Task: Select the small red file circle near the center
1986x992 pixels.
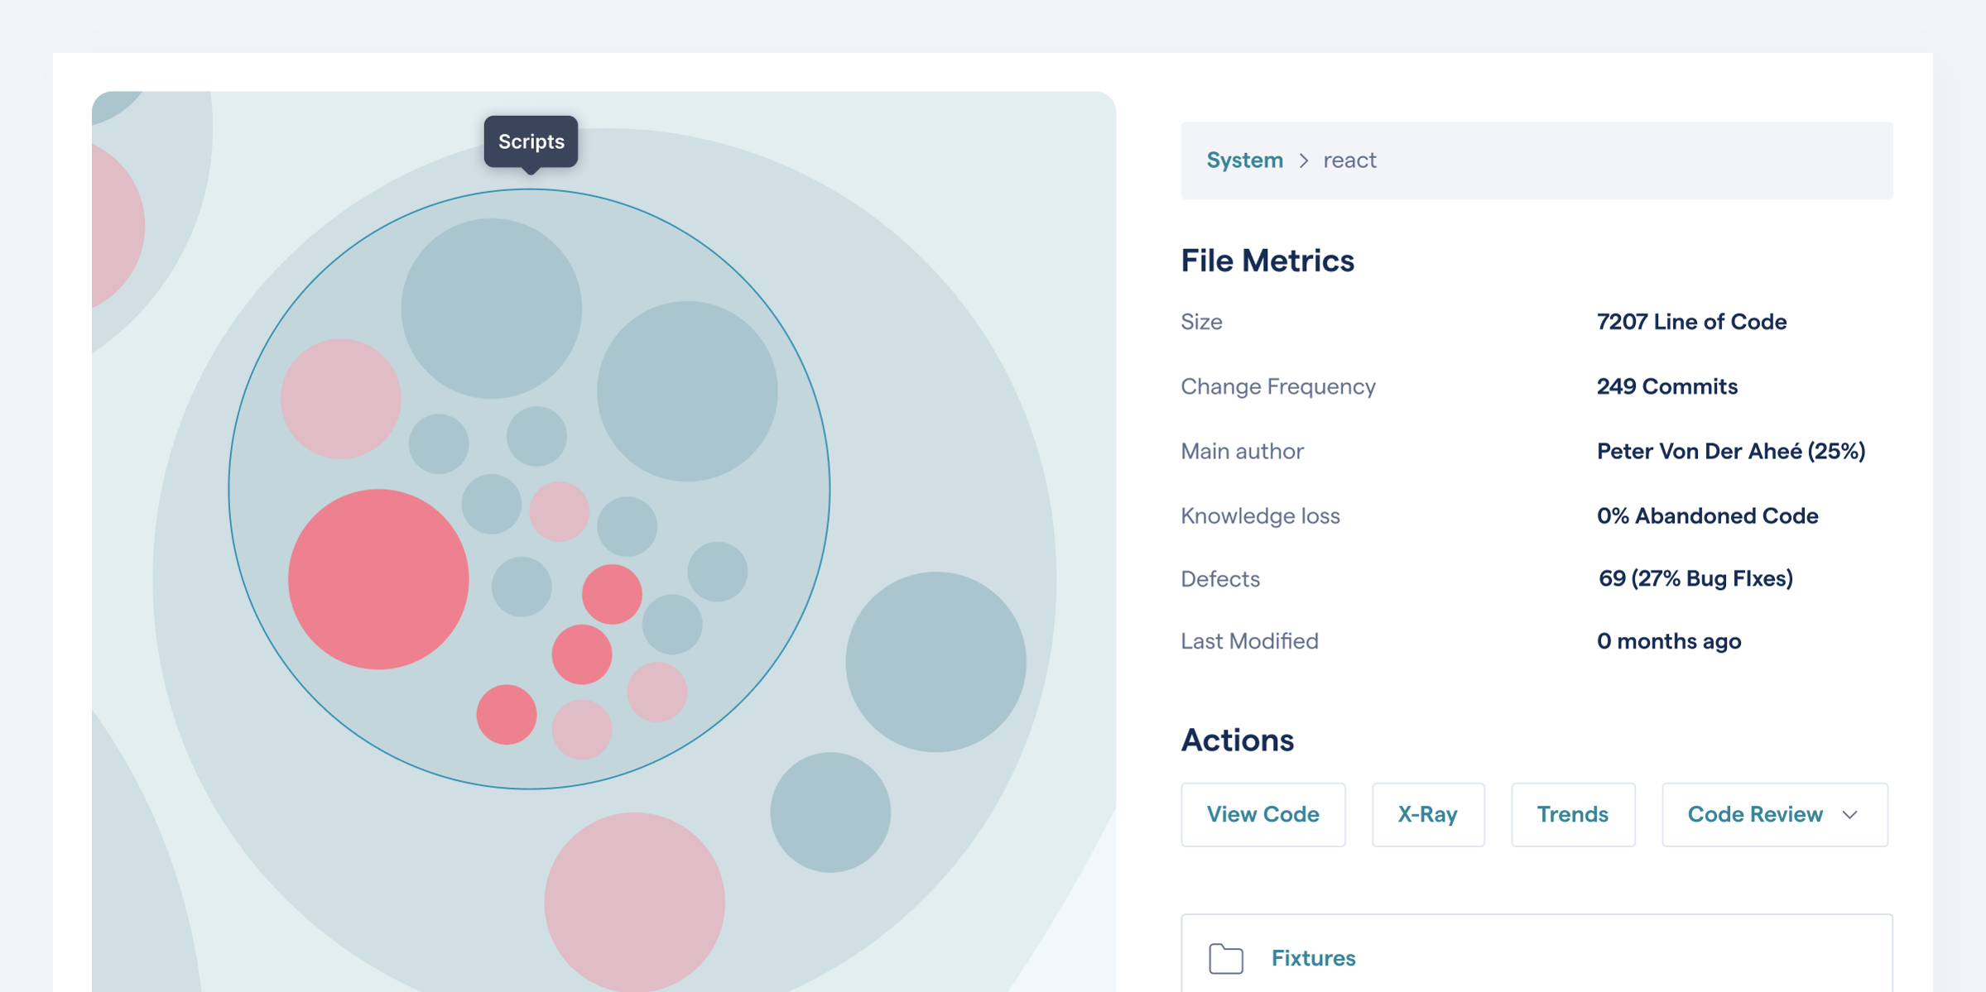Action: coord(613,592)
